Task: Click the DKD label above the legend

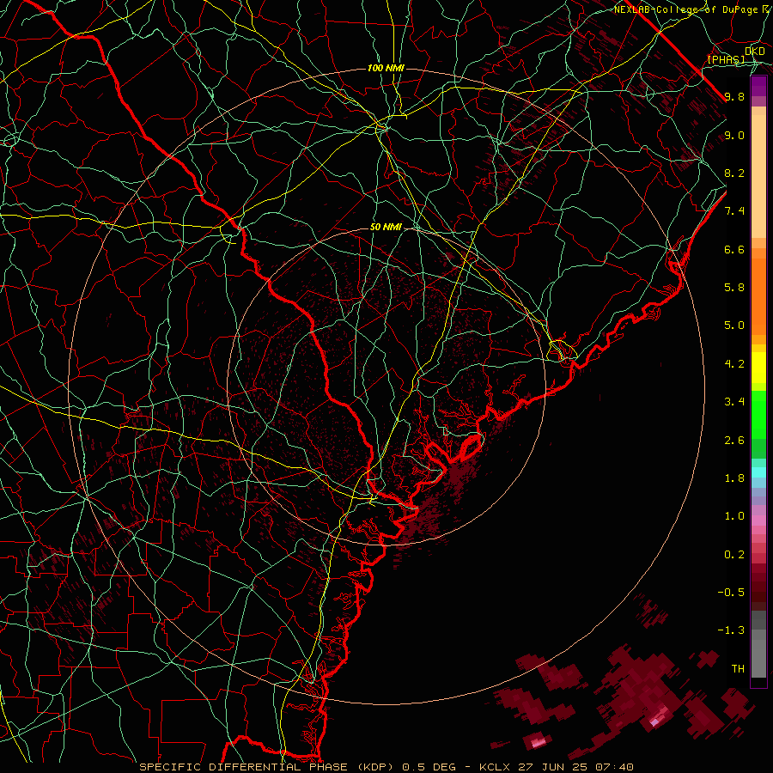Action: click(754, 52)
